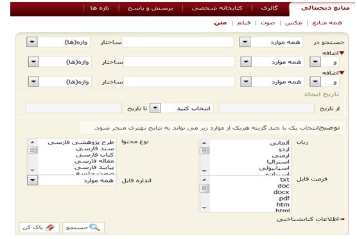This screenshot has width=357, height=239.
Task: Open the جستجو در همه موارد dropdown
Action: tap(245, 42)
